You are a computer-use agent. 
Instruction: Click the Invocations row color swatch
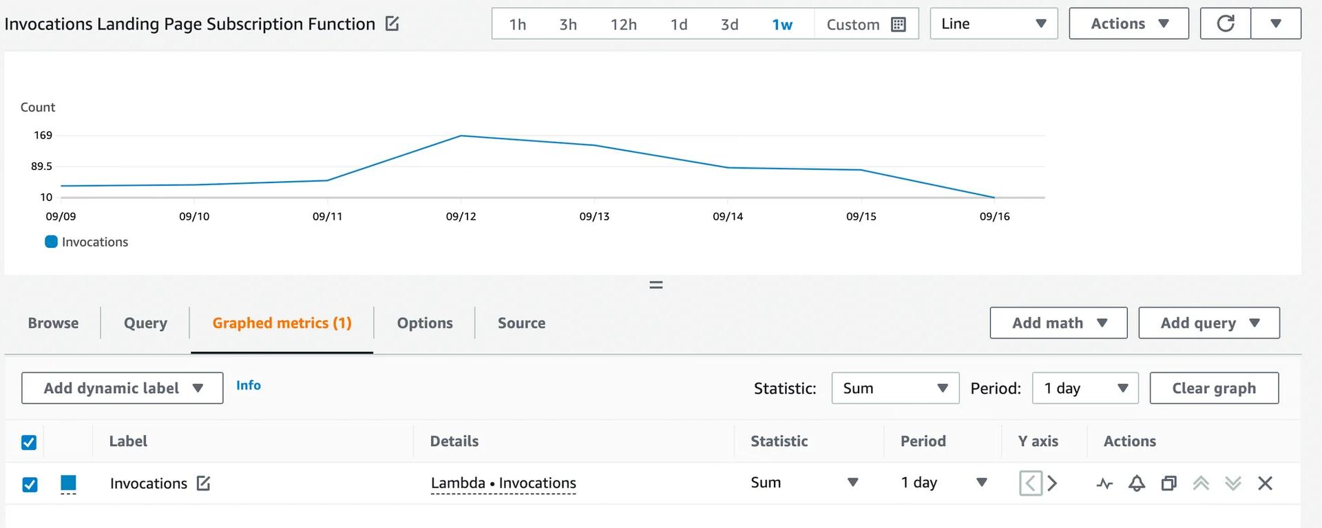click(x=68, y=483)
